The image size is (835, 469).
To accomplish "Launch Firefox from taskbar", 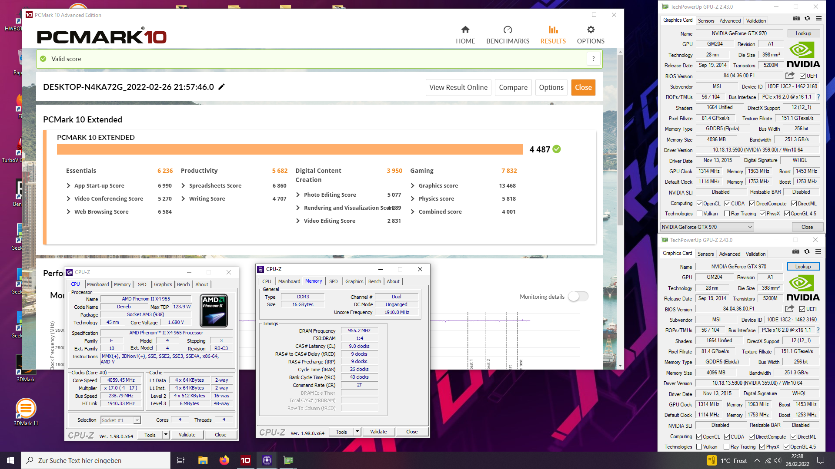I will (x=224, y=460).
